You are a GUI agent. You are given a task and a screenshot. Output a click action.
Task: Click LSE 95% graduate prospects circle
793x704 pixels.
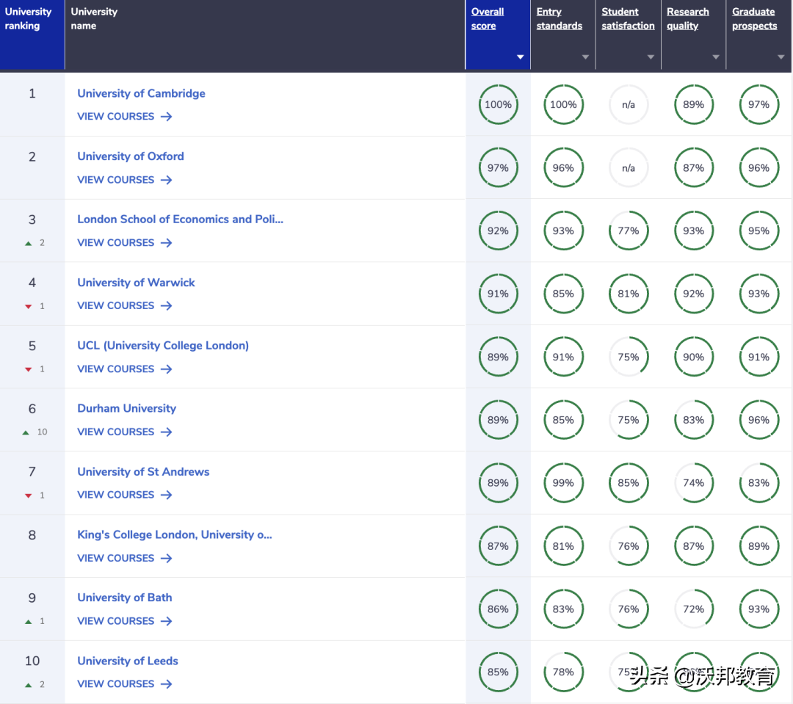click(758, 231)
